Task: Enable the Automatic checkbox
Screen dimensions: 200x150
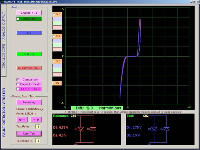Action: [18, 19]
